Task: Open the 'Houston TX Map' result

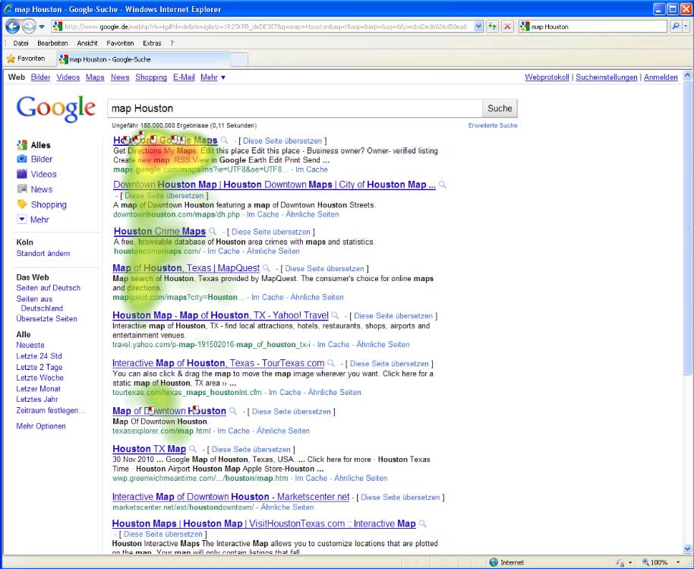Action: [x=149, y=449]
